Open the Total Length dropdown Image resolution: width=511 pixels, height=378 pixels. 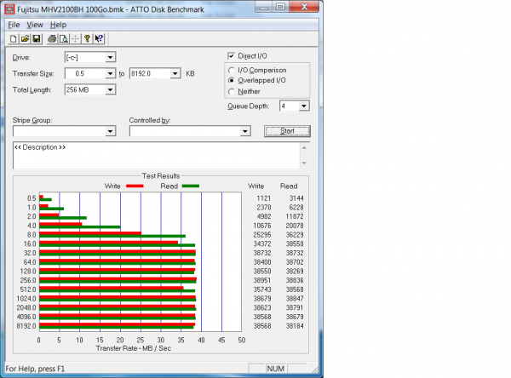pyautogui.click(x=110, y=89)
